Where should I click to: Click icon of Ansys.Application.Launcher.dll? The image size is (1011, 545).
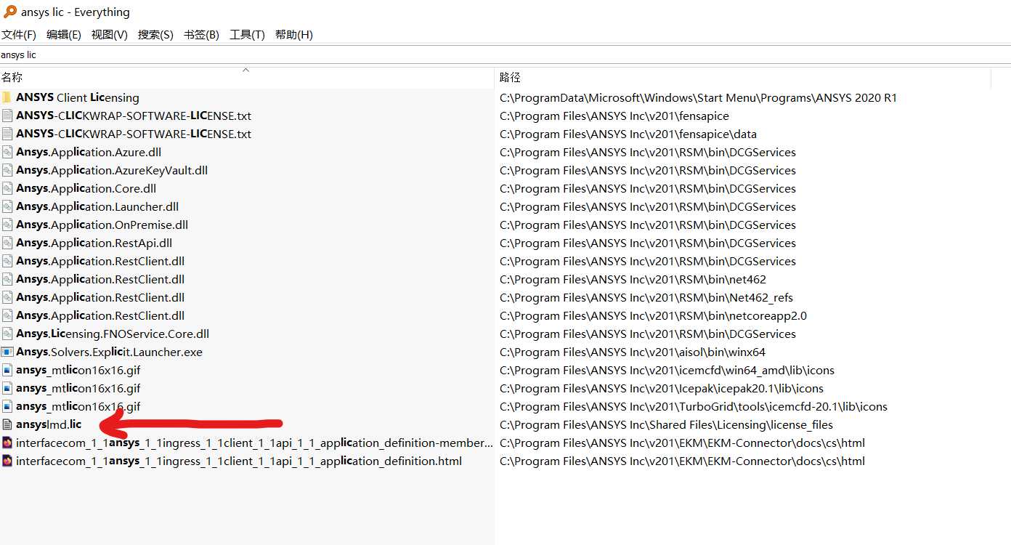[7, 206]
